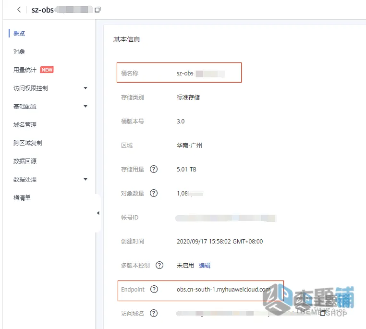The height and width of the screenshot is (329, 366).
Task: Click the NEW badge beside 用量统计
Action: tap(47, 70)
